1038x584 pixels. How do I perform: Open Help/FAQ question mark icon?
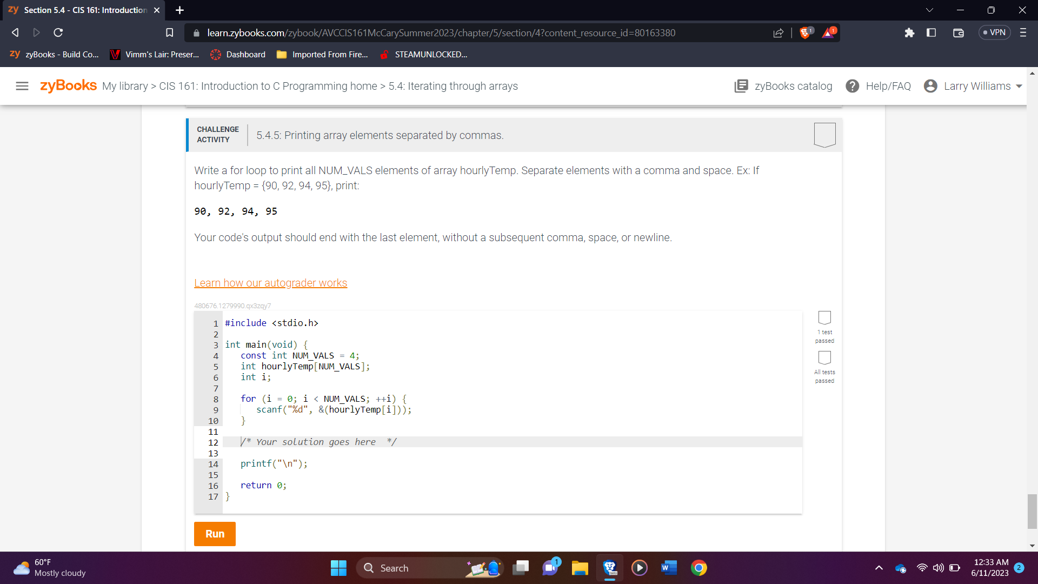tap(852, 86)
